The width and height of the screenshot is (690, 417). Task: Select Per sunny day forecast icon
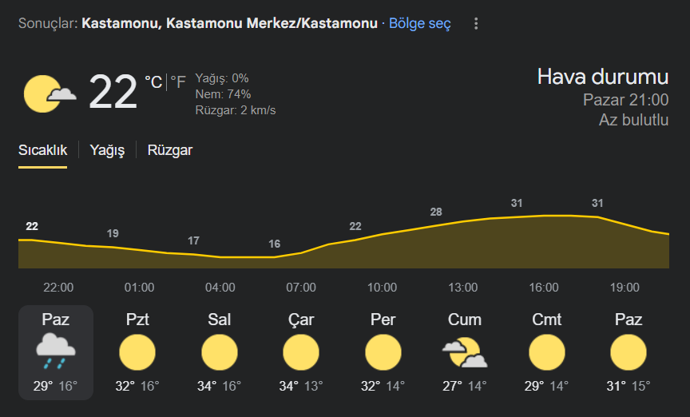point(383,352)
